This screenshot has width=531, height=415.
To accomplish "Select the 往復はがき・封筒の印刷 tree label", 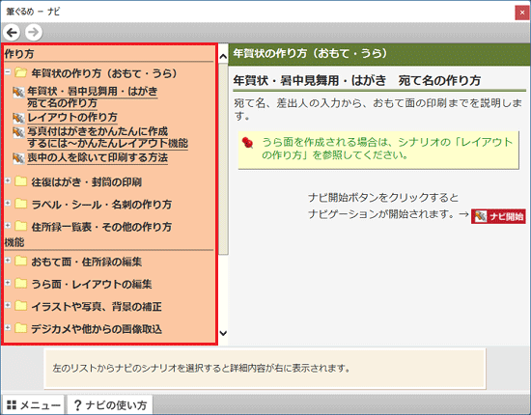I will (86, 182).
